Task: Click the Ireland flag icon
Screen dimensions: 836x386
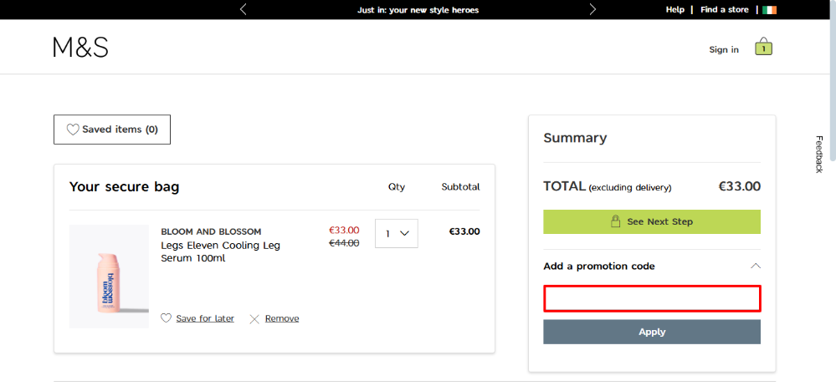Action: [x=769, y=9]
